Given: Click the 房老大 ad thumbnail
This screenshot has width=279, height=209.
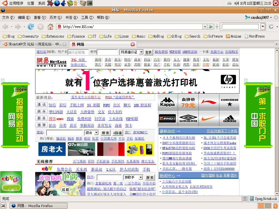Looking at the screenshot, I should click(52, 149).
